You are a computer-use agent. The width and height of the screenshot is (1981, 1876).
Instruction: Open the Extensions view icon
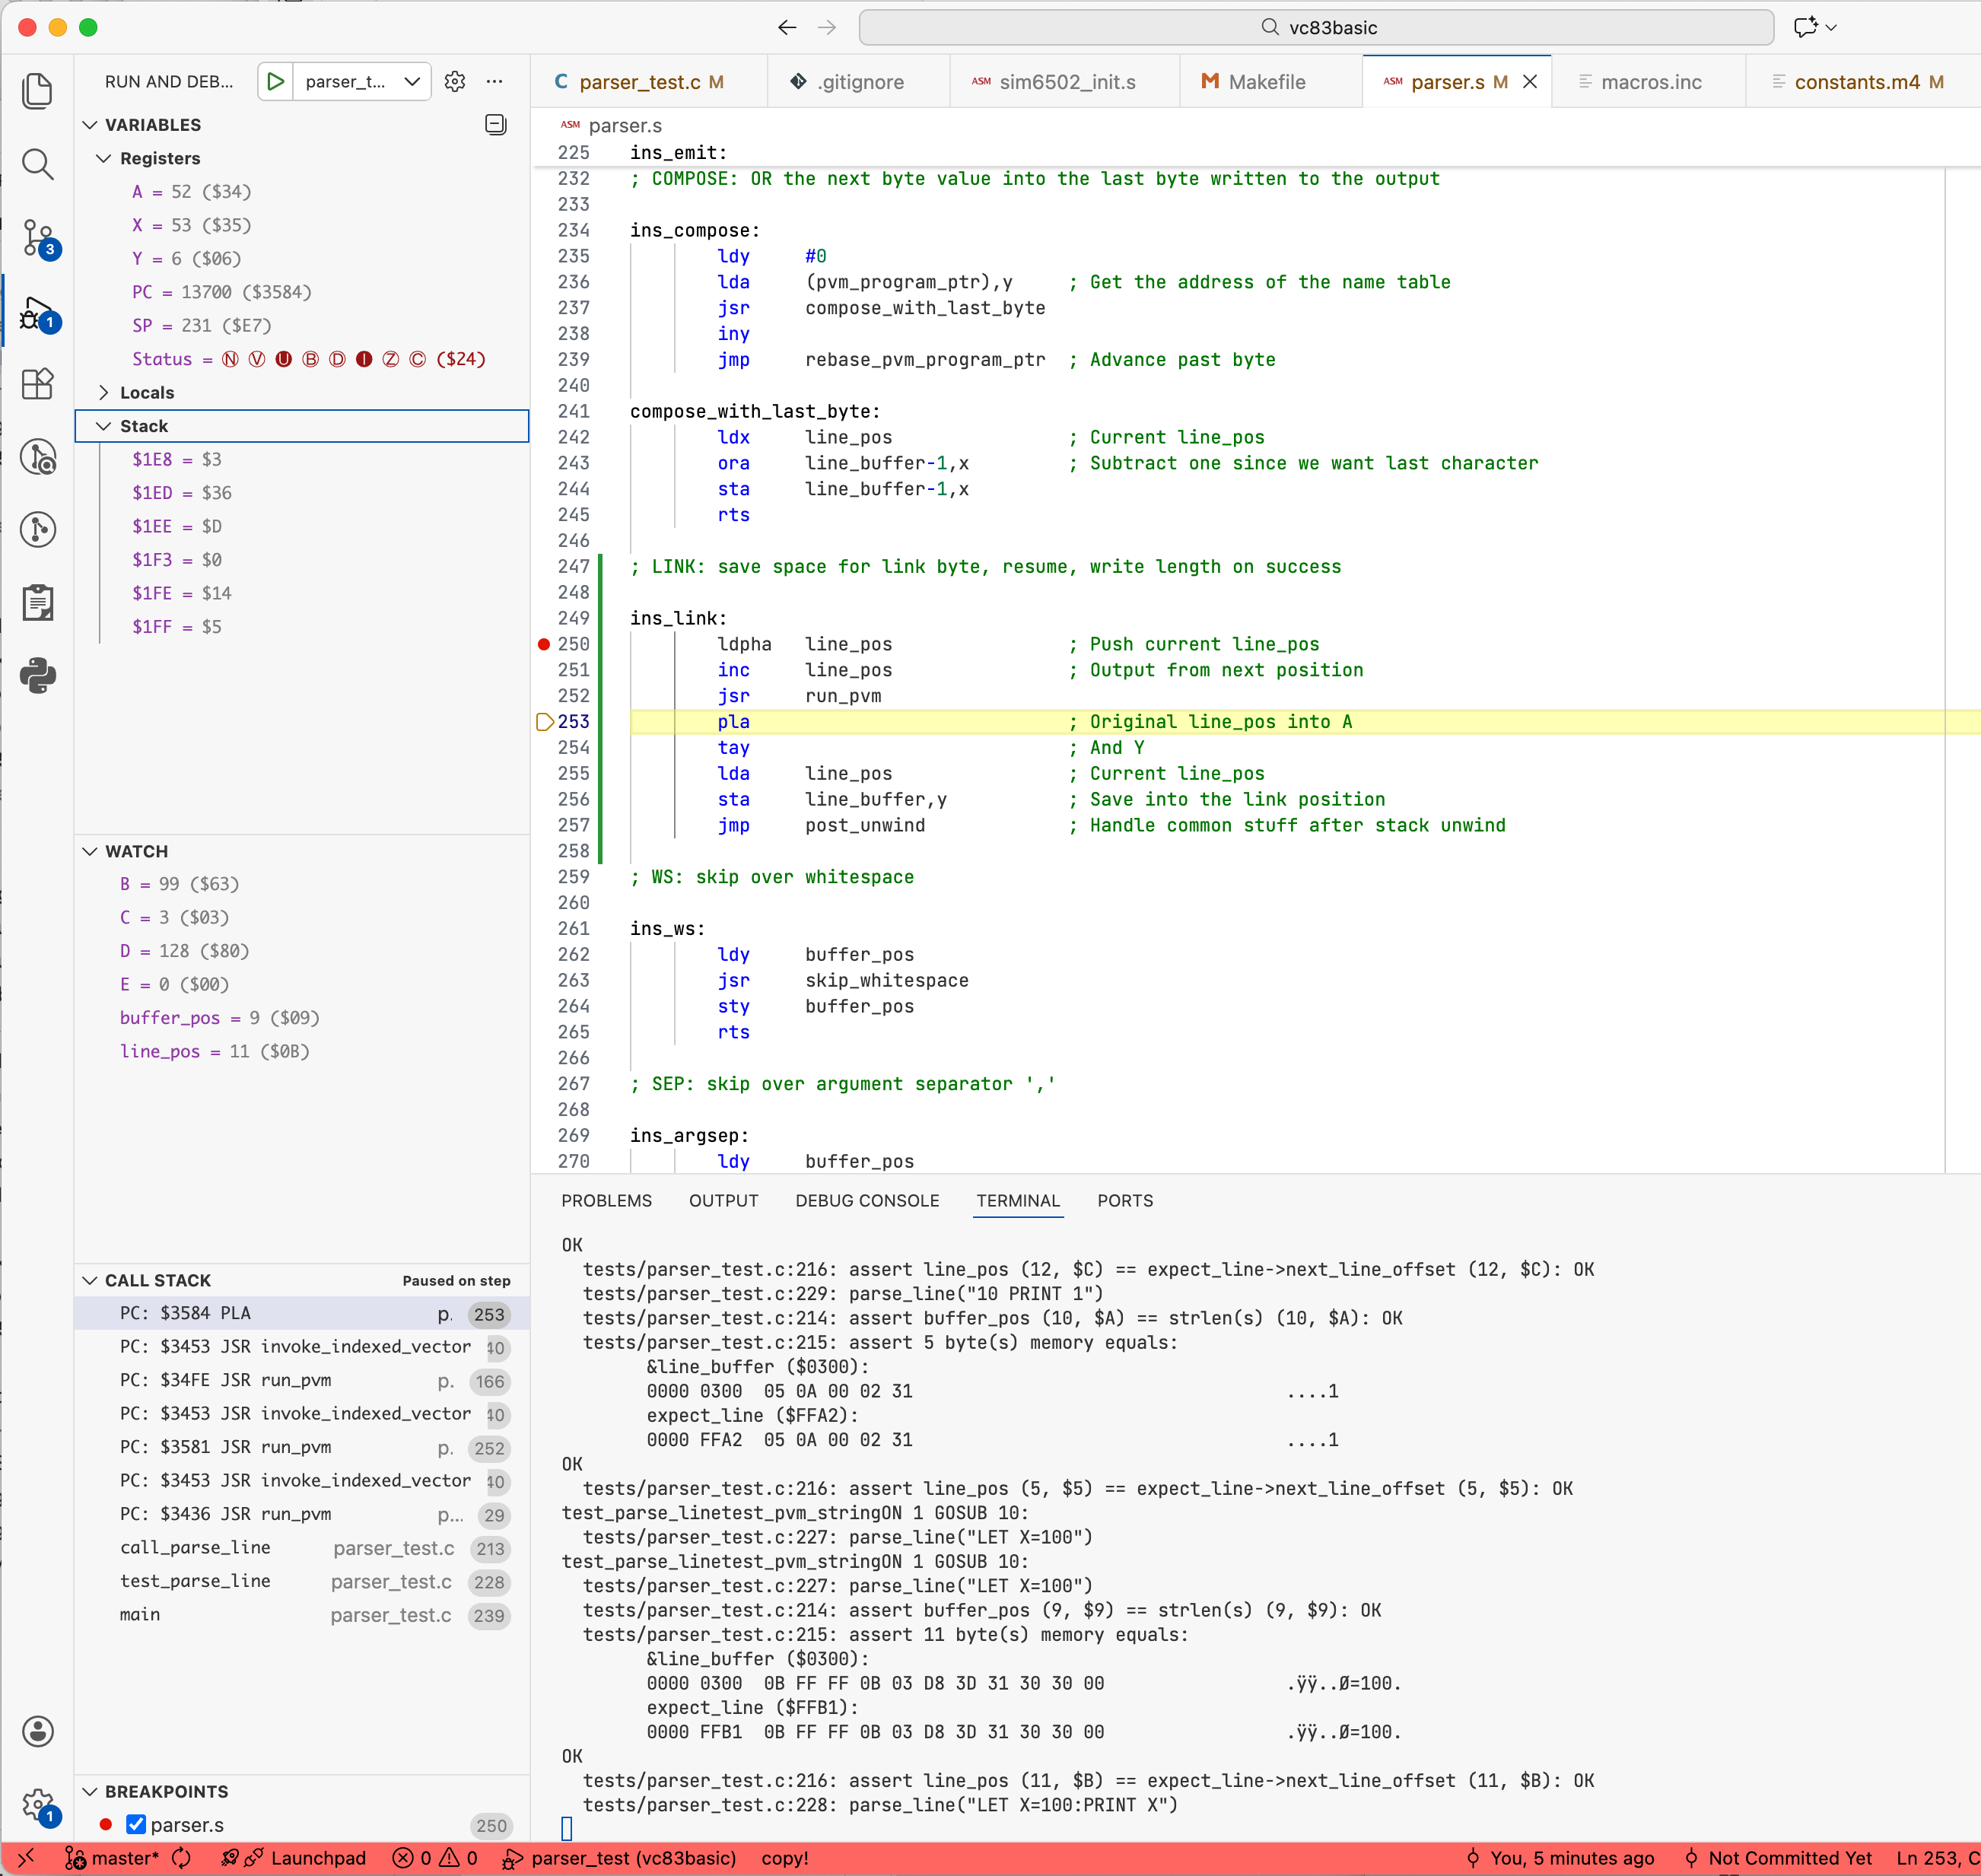pyautogui.click(x=37, y=384)
